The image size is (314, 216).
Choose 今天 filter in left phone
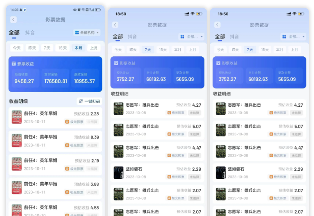(x=17, y=48)
